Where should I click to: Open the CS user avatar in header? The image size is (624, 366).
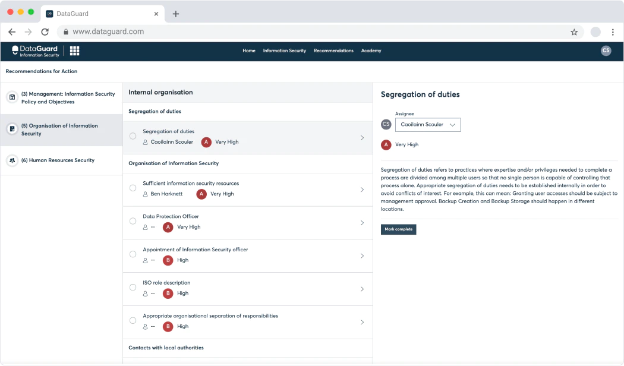[x=606, y=51]
